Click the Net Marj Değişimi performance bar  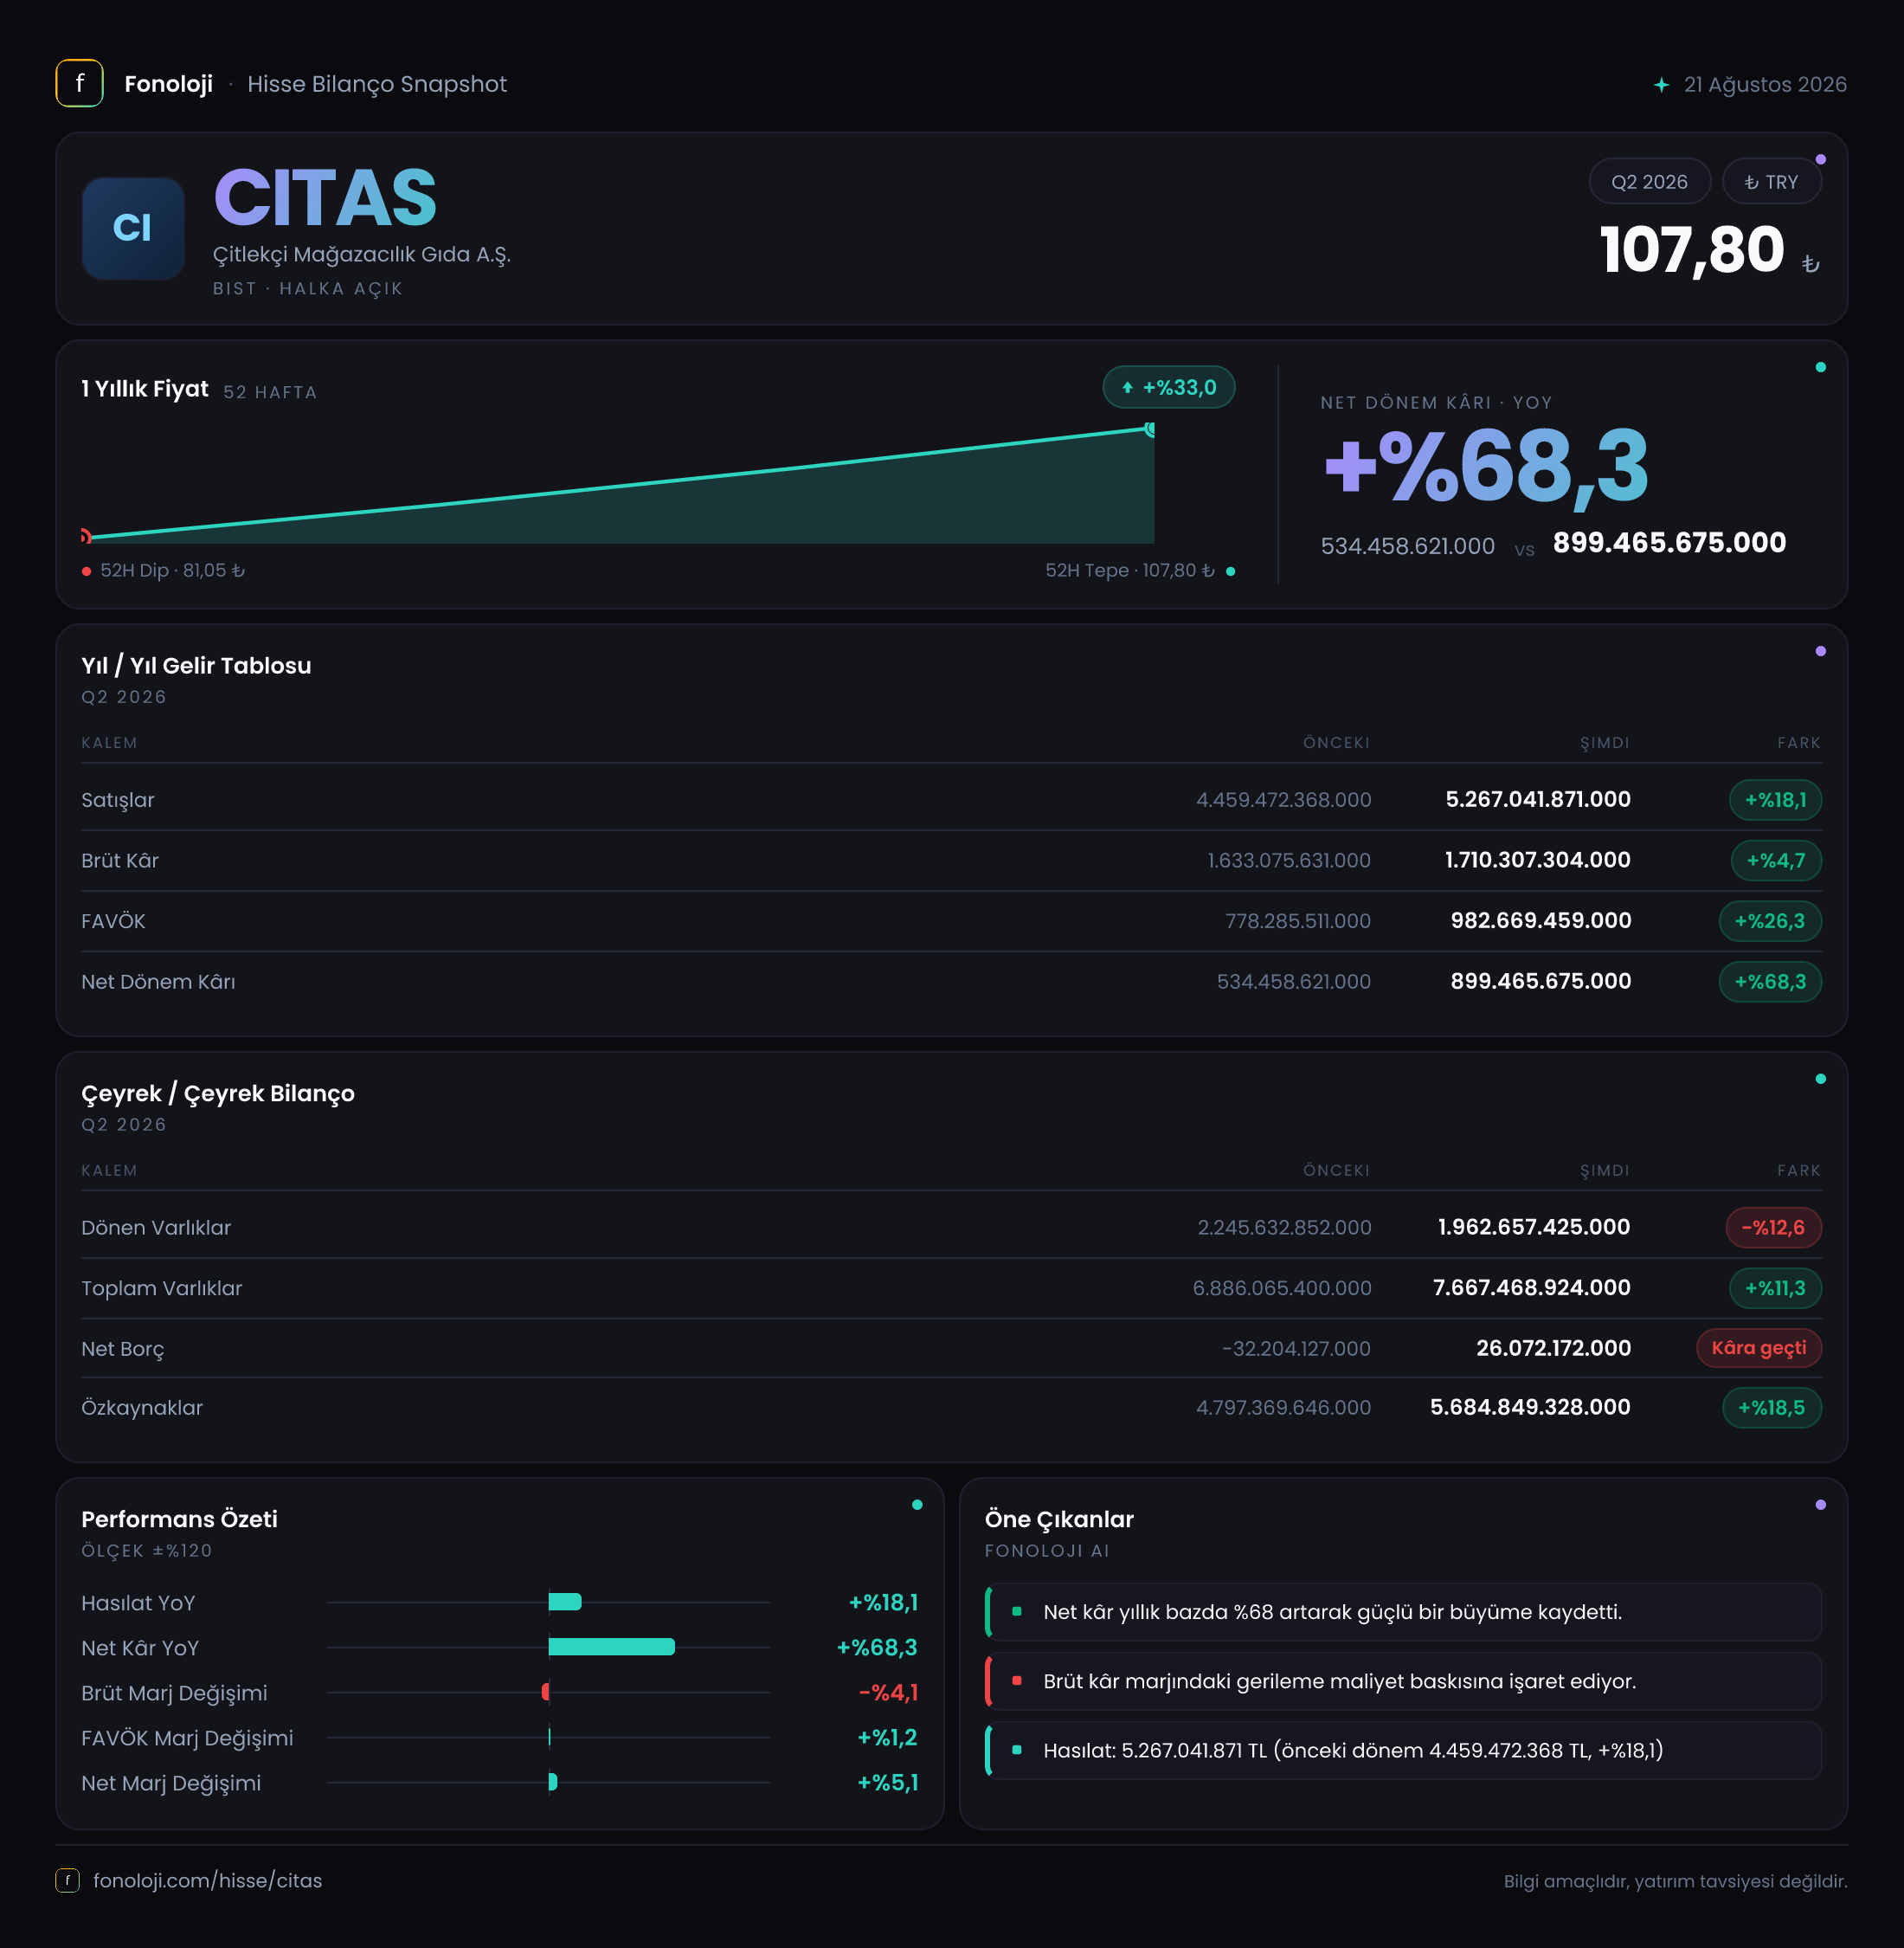[553, 1782]
